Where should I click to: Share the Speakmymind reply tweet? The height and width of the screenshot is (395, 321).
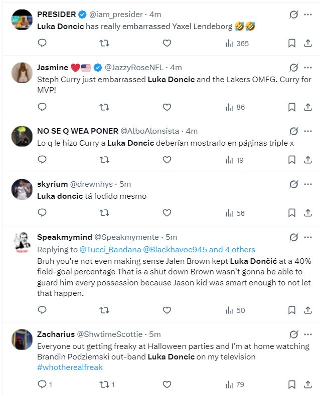307,310
